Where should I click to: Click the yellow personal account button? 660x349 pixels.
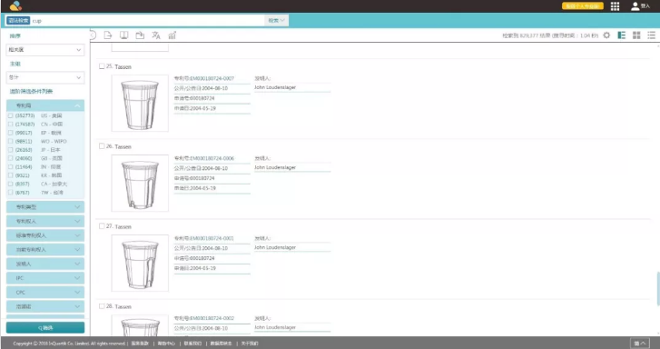(583, 5)
